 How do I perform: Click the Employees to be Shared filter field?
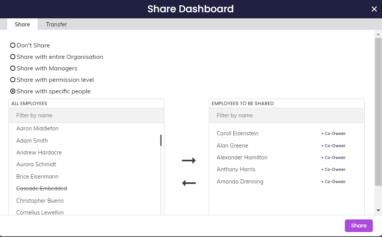[286, 115]
